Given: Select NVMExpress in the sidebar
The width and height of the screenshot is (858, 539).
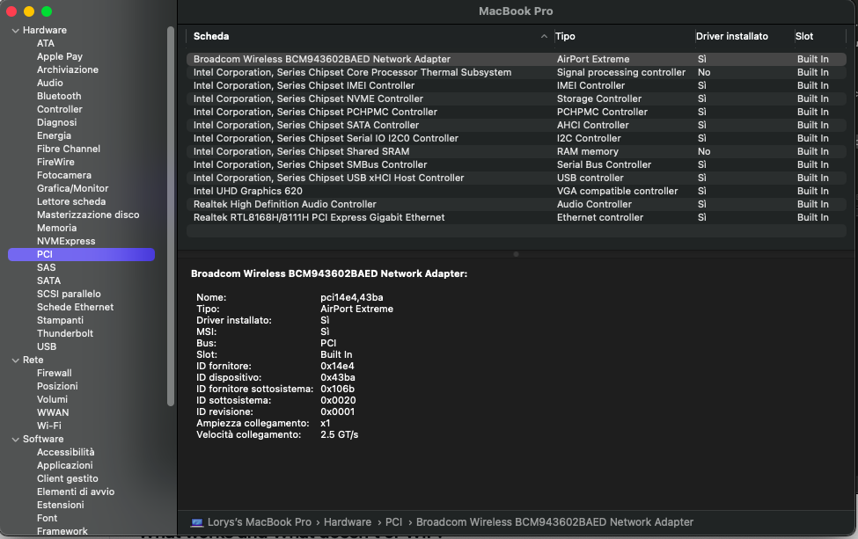Looking at the screenshot, I should 66,241.
